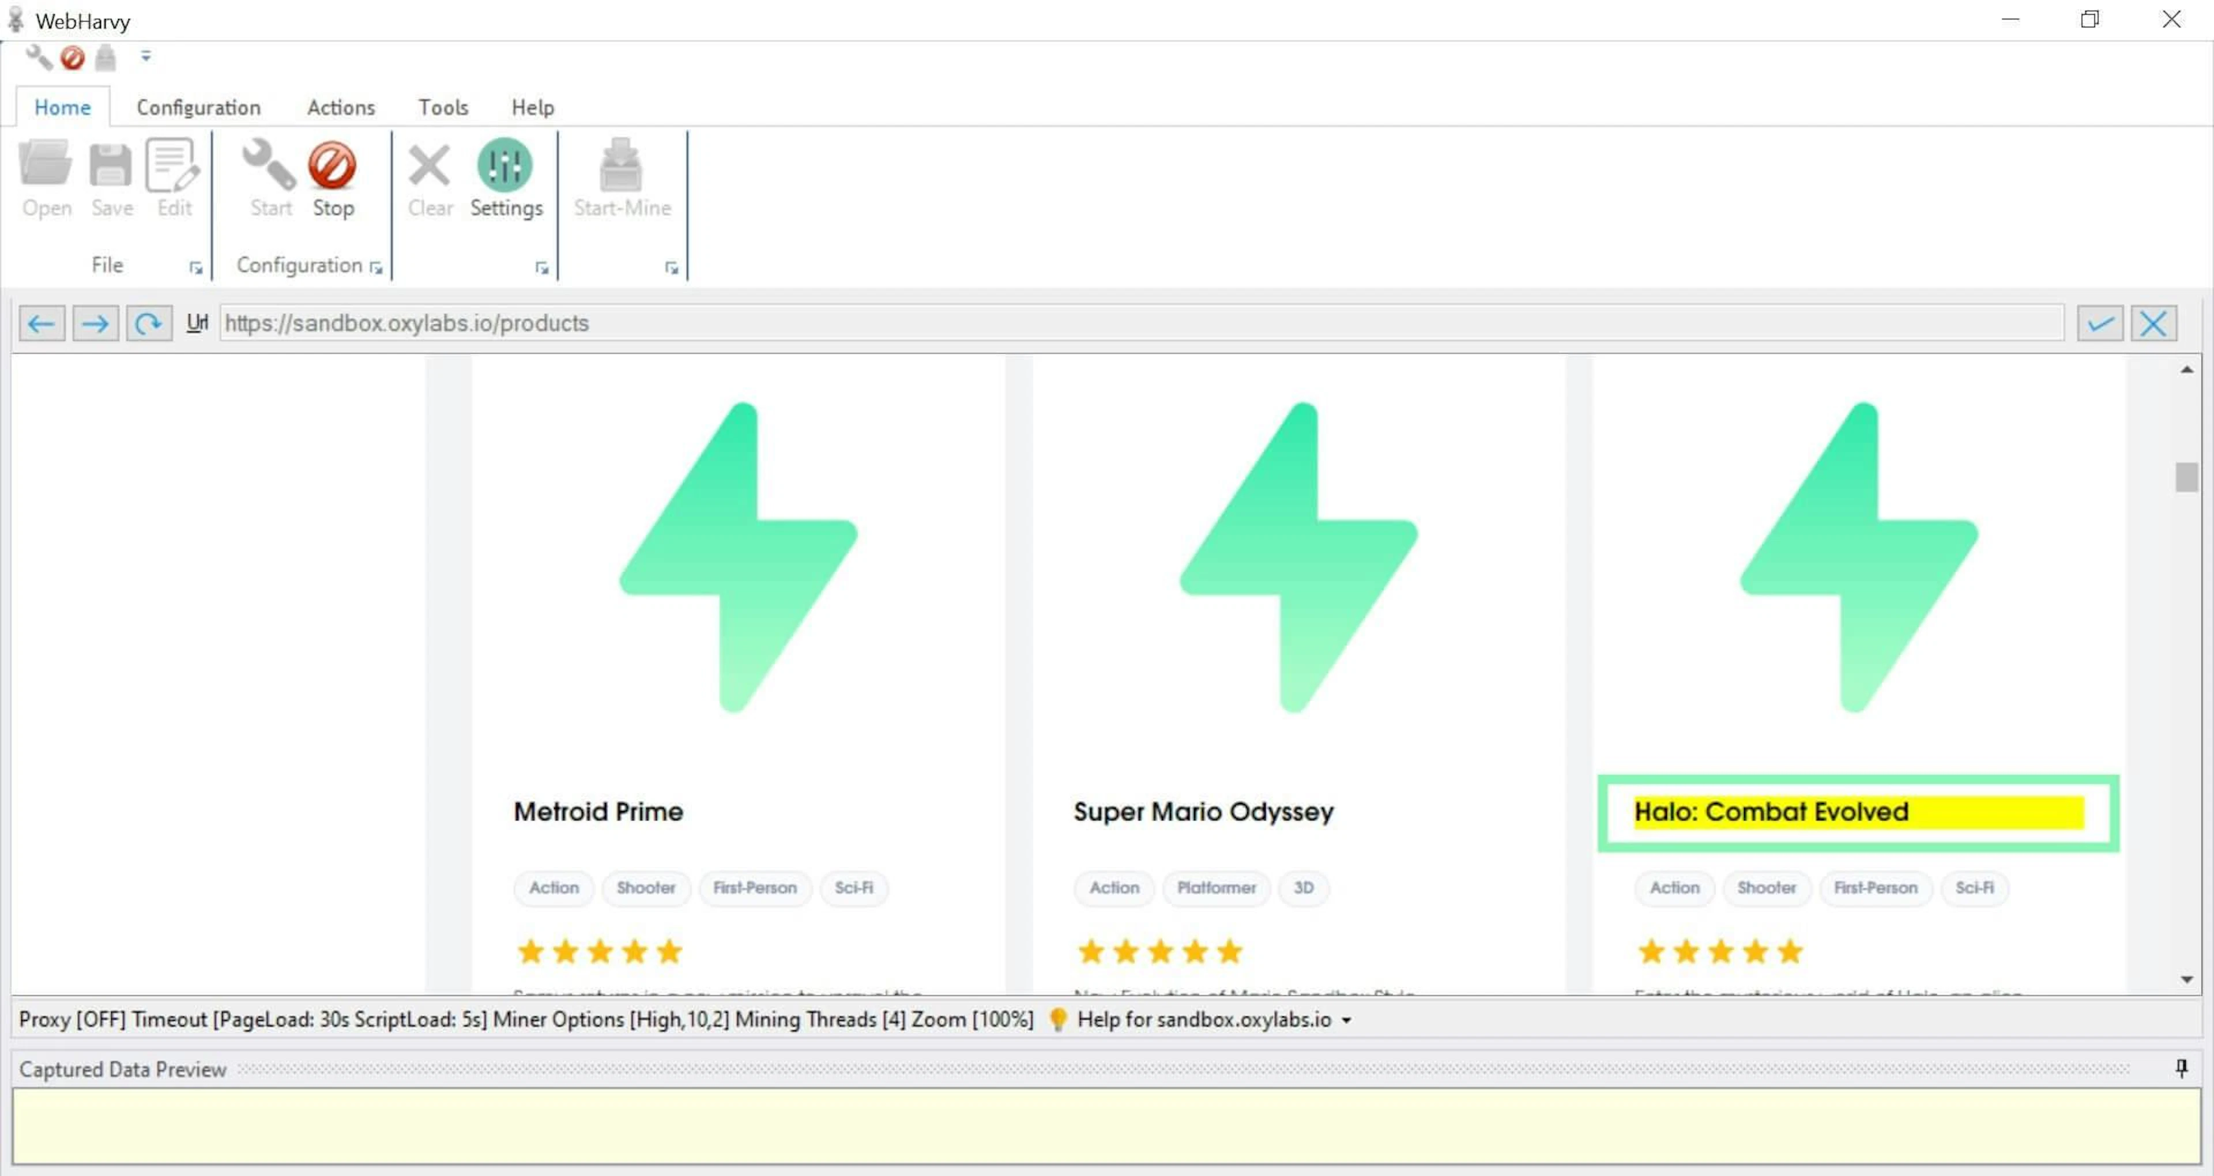Image resolution: width=2214 pixels, height=1176 pixels.
Task: Click the Help for sandbox.oxylabs.io link
Action: pyautogui.click(x=1204, y=1020)
